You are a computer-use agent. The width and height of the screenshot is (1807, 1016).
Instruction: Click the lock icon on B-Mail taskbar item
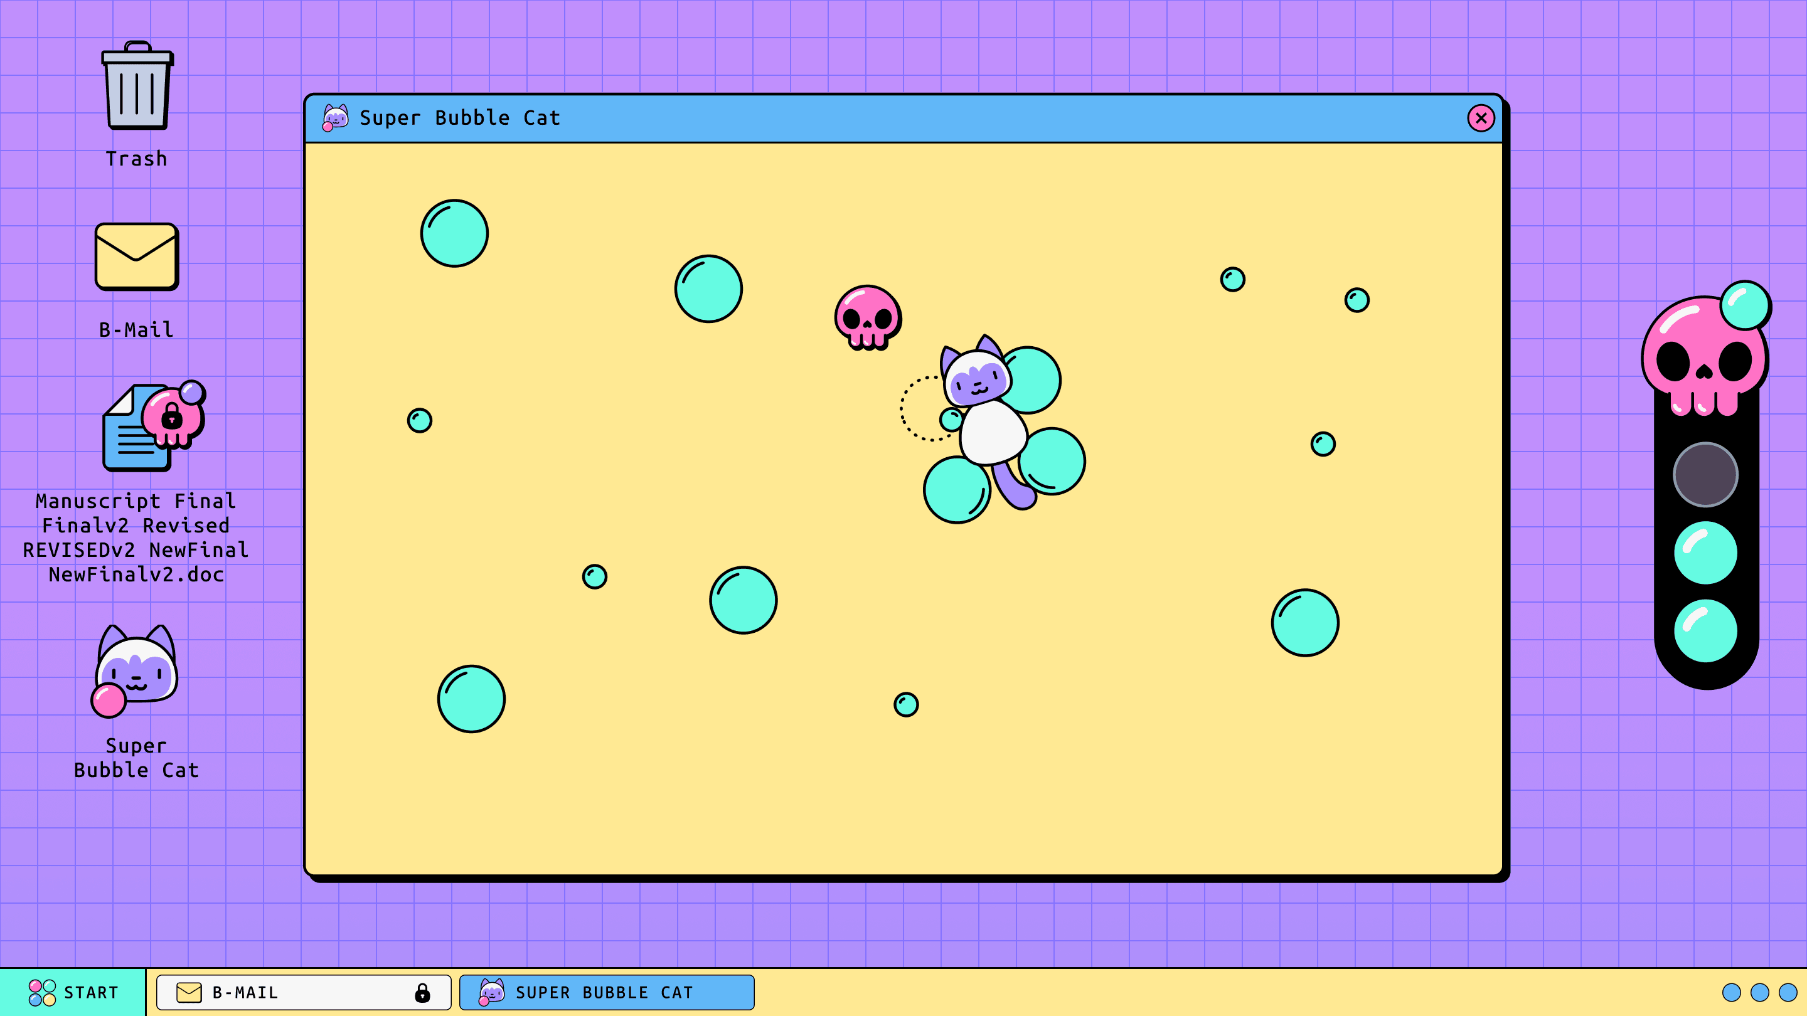[x=422, y=993]
